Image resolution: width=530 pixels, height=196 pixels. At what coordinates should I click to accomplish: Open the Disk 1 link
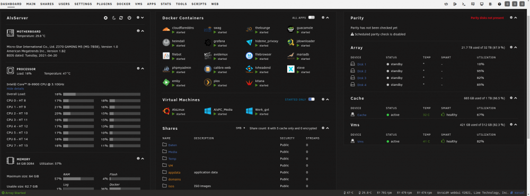(361, 64)
